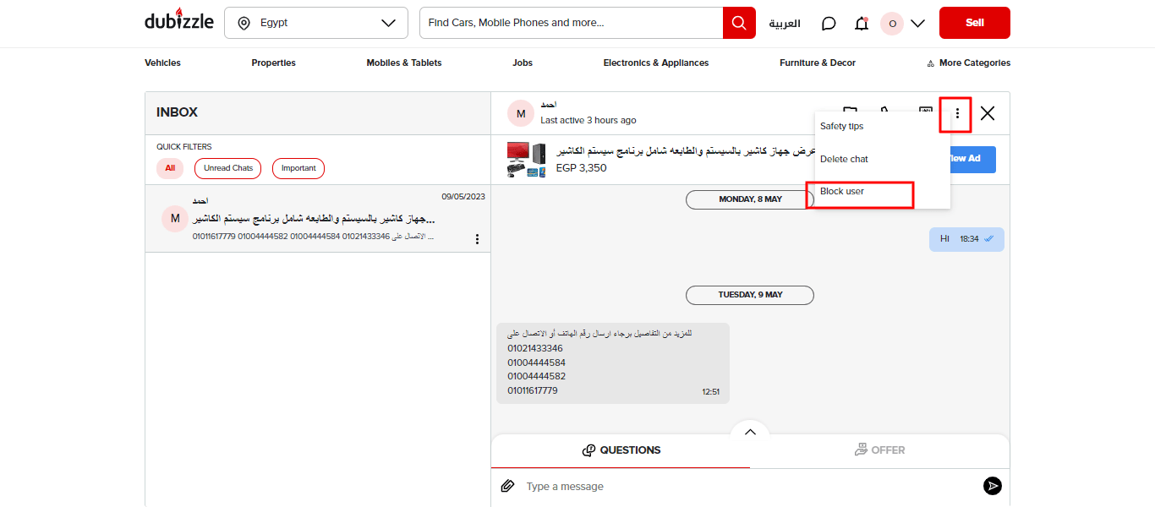Viewport: 1155px width, 507px height.
Task: Attach a file with the paperclip icon
Action: click(x=507, y=486)
